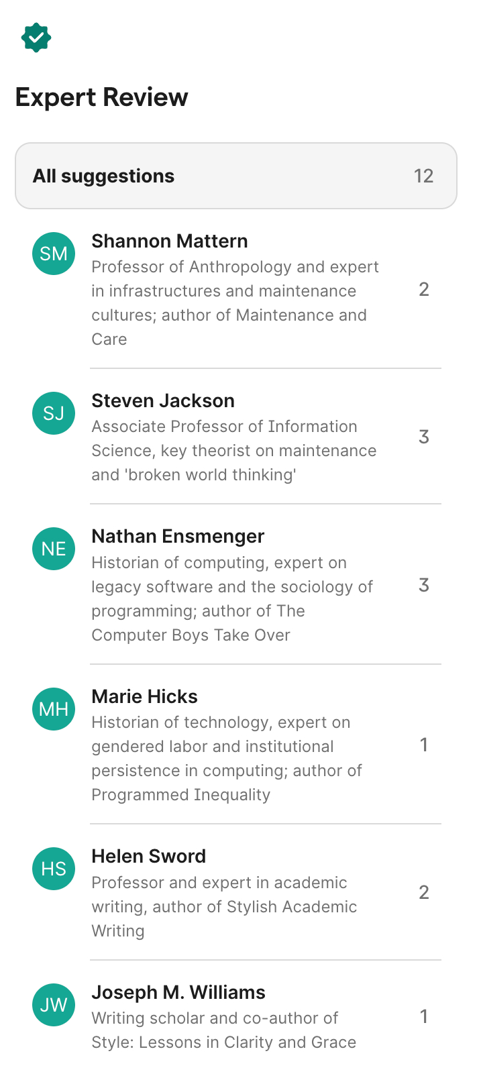This screenshot has width=479, height=1076.
Task: Click the MH avatar icon
Action: click(x=54, y=709)
